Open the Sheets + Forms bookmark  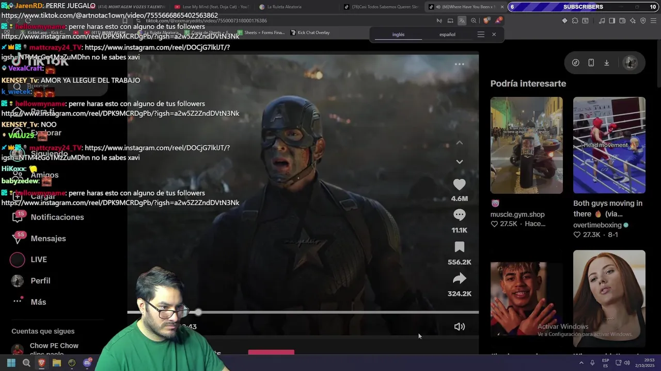point(261,32)
